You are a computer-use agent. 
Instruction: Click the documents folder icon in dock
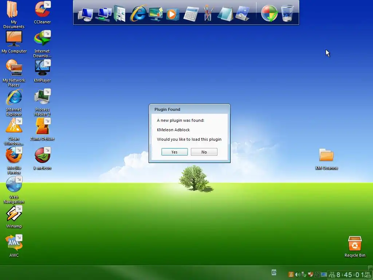coord(119,13)
